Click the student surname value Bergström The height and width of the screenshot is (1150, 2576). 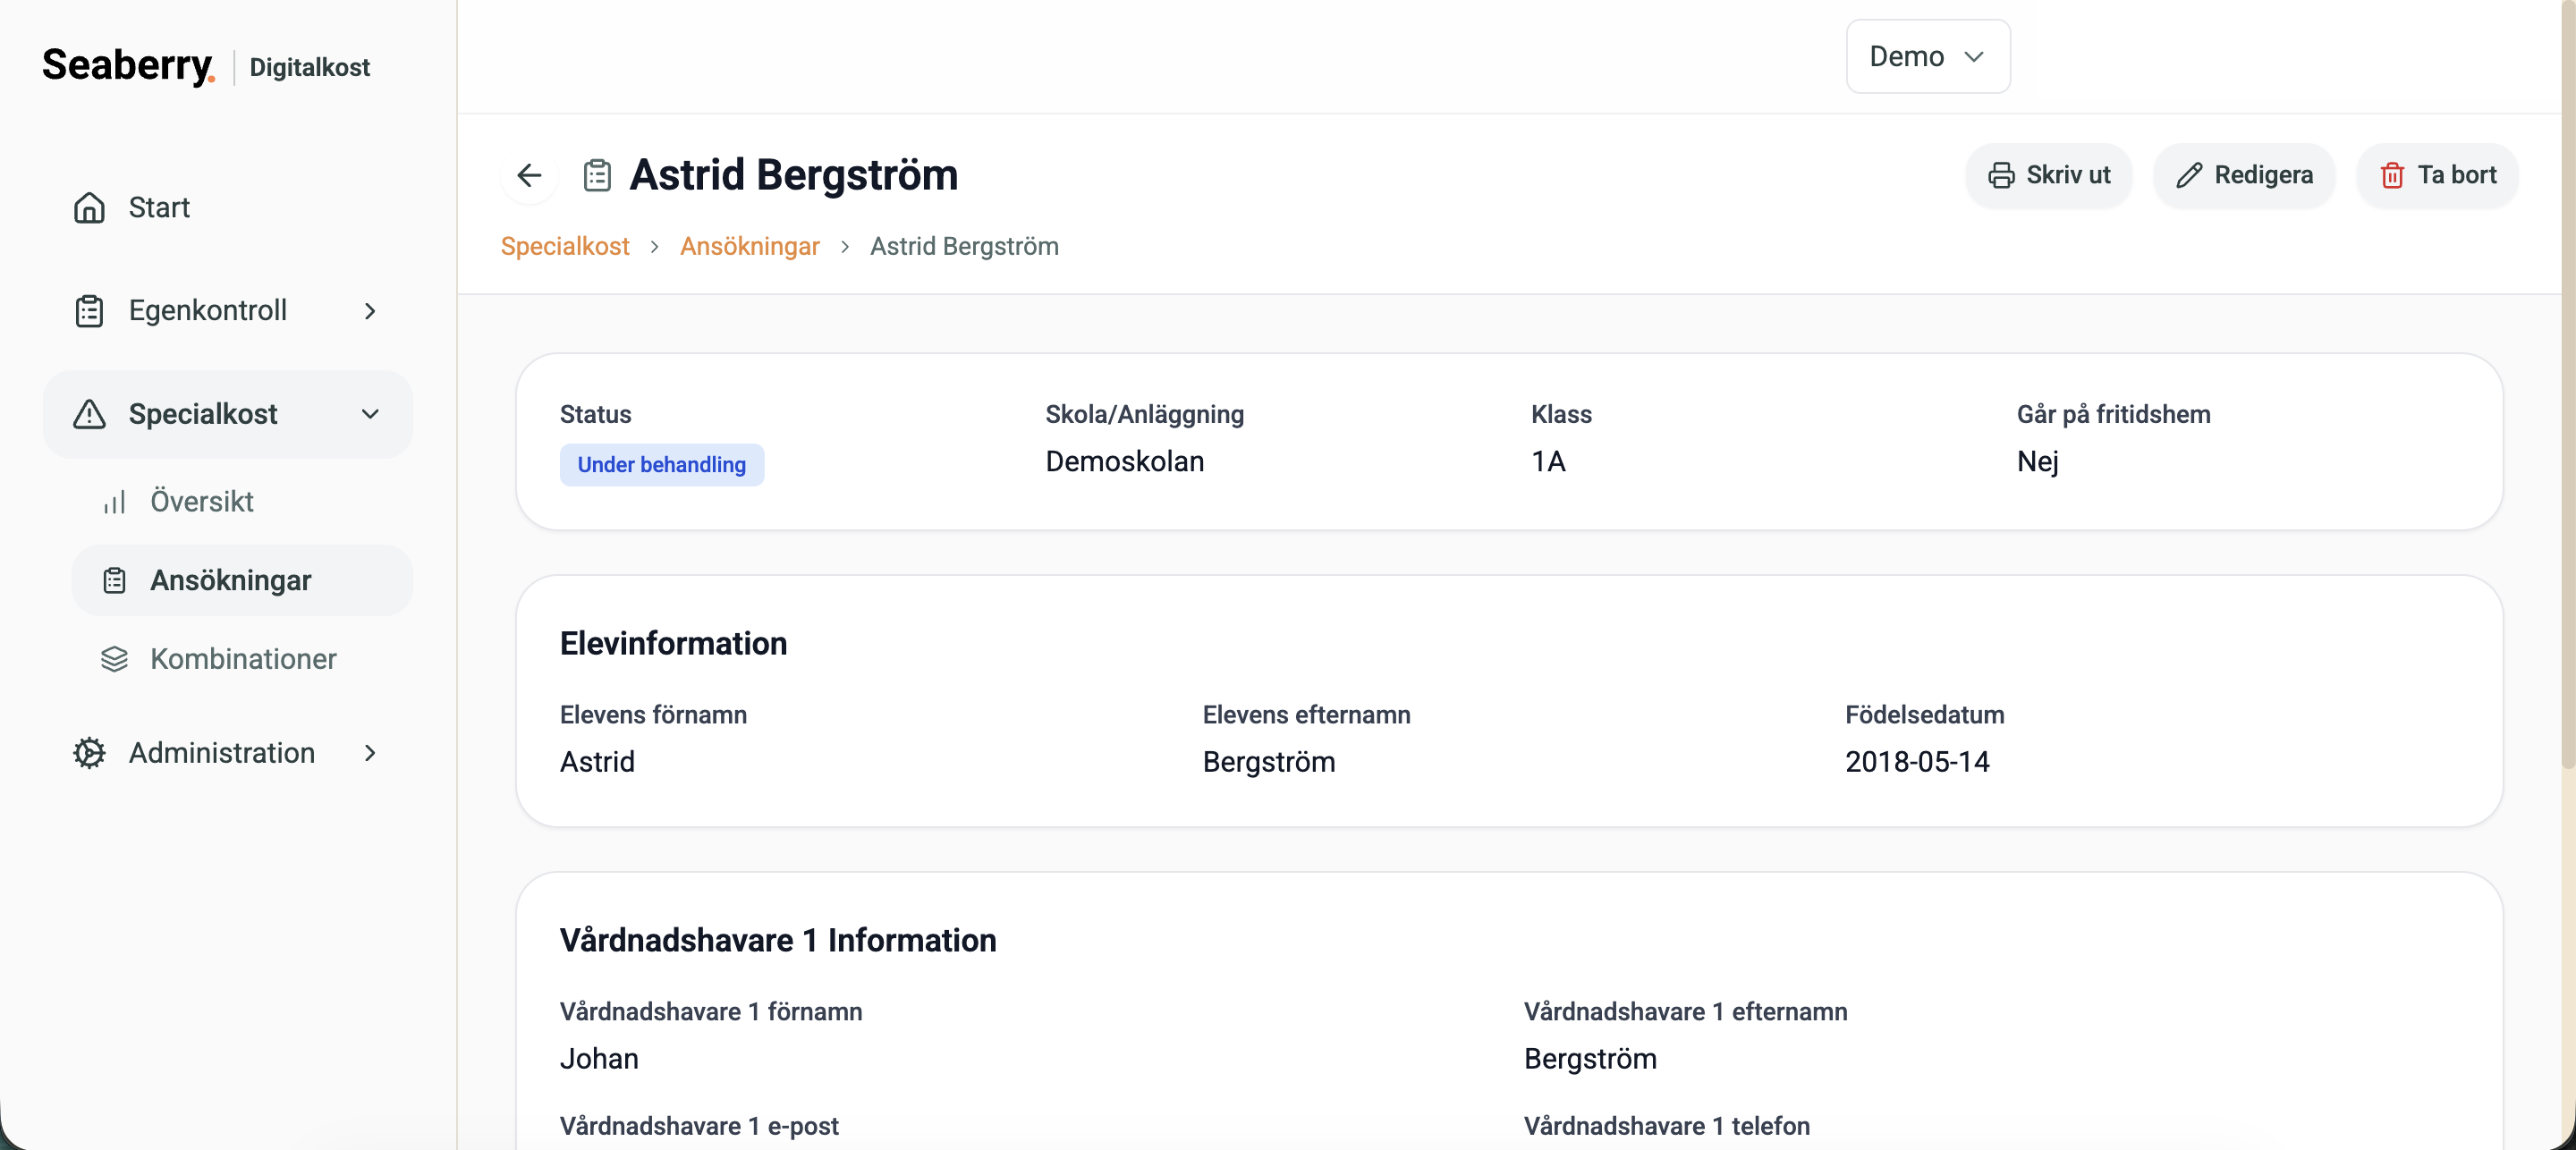point(1269,762)
